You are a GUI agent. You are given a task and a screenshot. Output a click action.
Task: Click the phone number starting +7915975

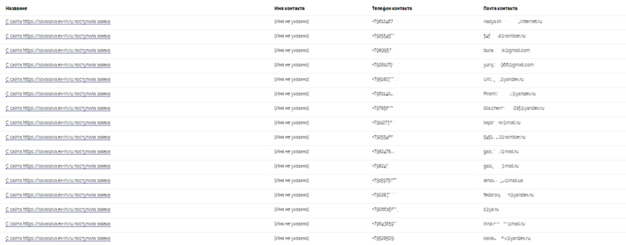384,181
